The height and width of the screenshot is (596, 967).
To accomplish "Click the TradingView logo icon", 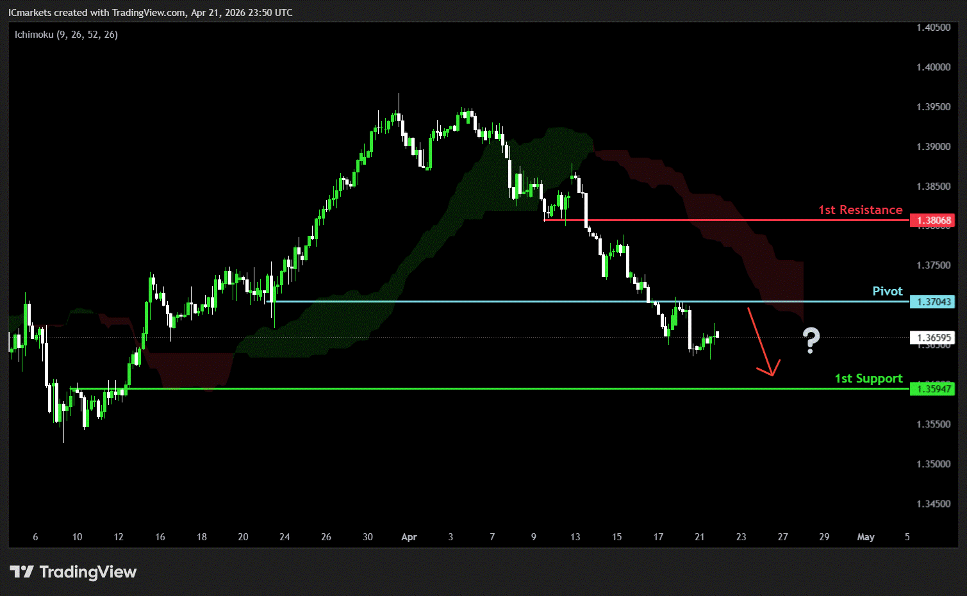I will [x=22, y=572].
